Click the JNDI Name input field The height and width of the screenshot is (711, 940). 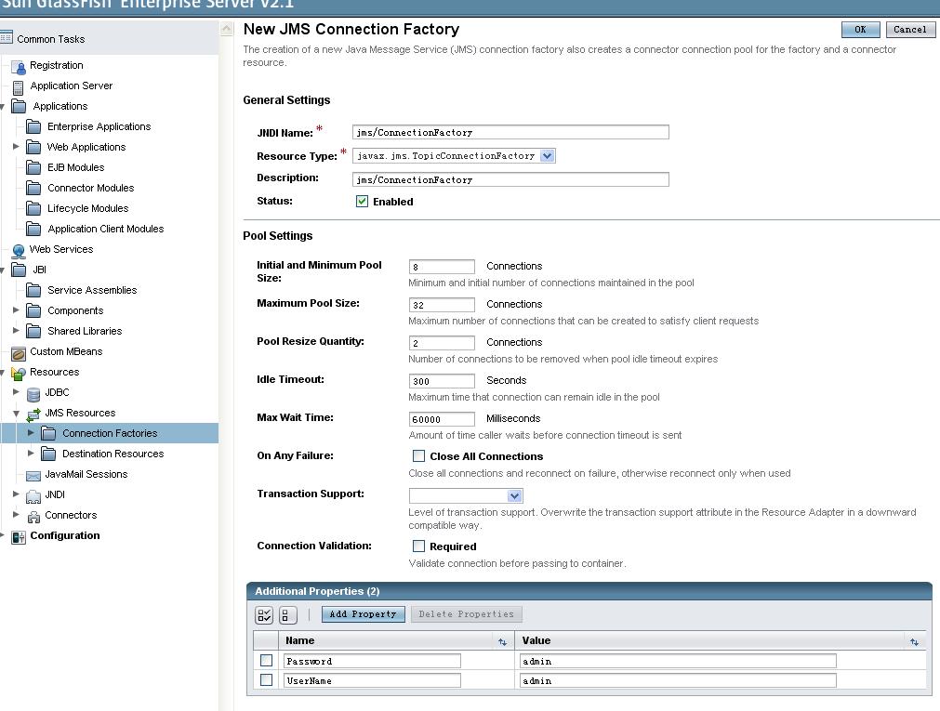[x=510, y=132]
